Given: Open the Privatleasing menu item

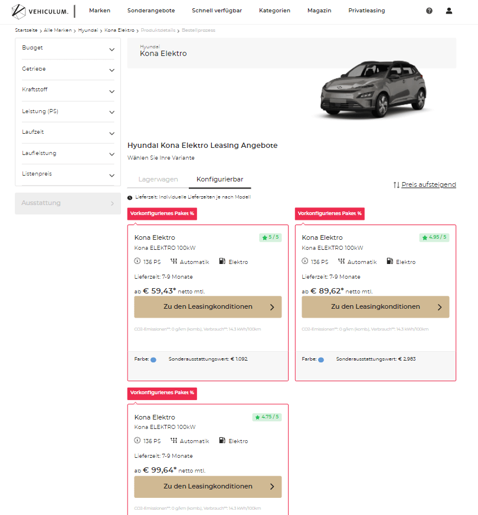Looking at the screenshot, I should coord(366,11).
